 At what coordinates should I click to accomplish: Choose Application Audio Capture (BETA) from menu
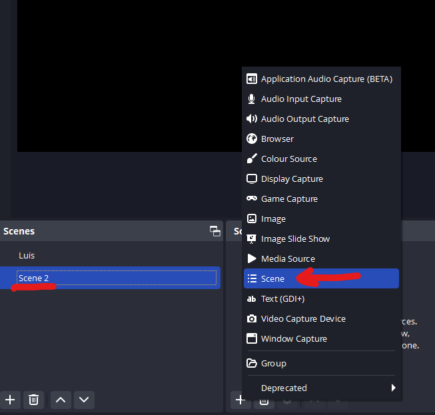point(321,79)
